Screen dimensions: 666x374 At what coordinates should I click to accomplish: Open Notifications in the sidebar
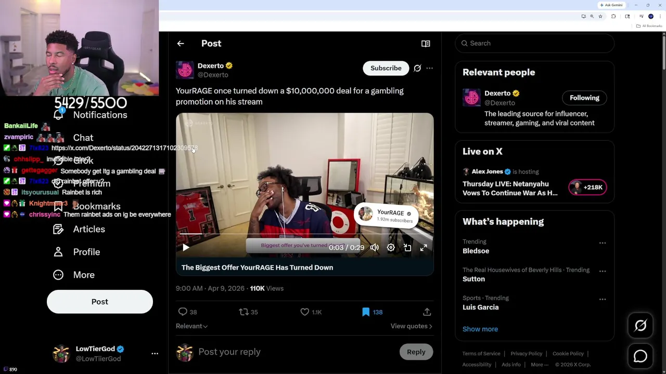[90, 115]
